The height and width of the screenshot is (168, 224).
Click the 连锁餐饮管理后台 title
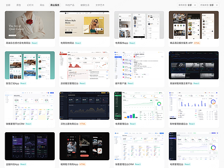coord(69,84)
